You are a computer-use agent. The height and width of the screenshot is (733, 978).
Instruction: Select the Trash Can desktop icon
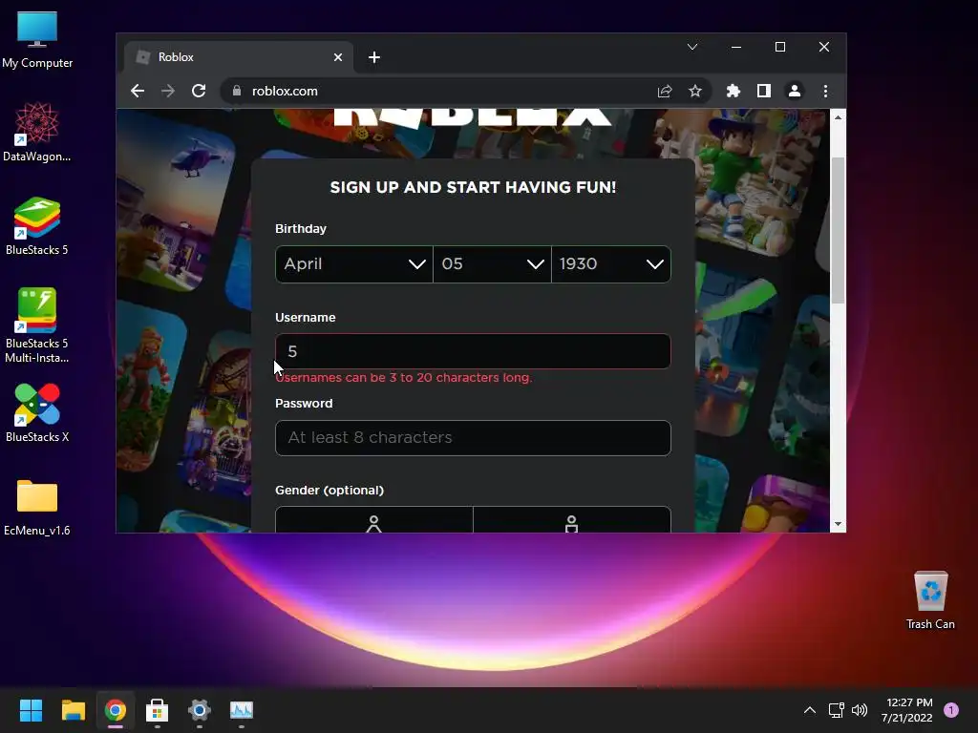point(930,600)
